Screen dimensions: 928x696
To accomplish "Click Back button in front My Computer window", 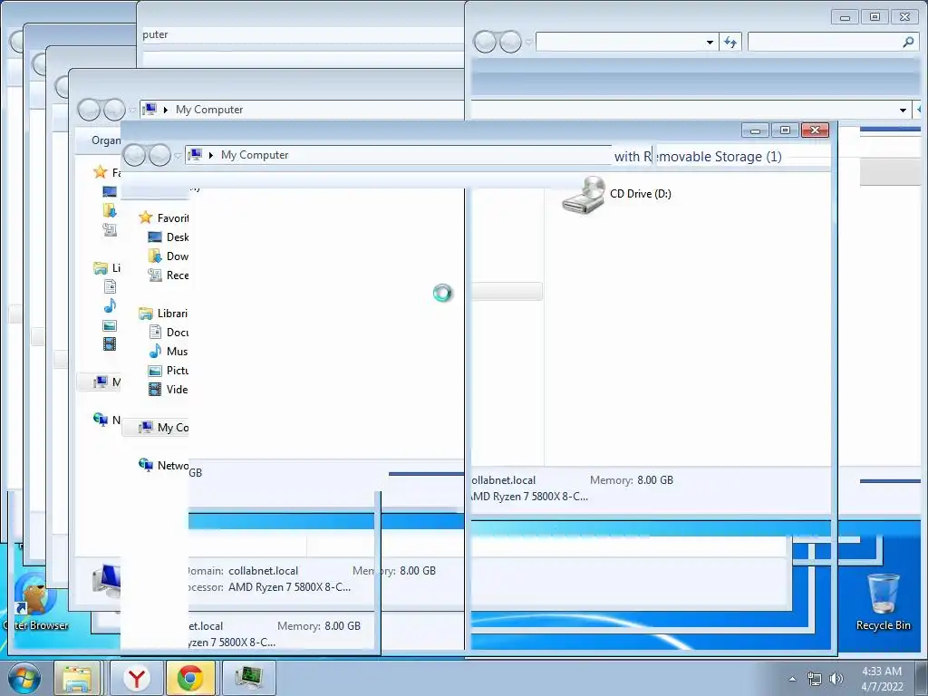I will [135, 155].
